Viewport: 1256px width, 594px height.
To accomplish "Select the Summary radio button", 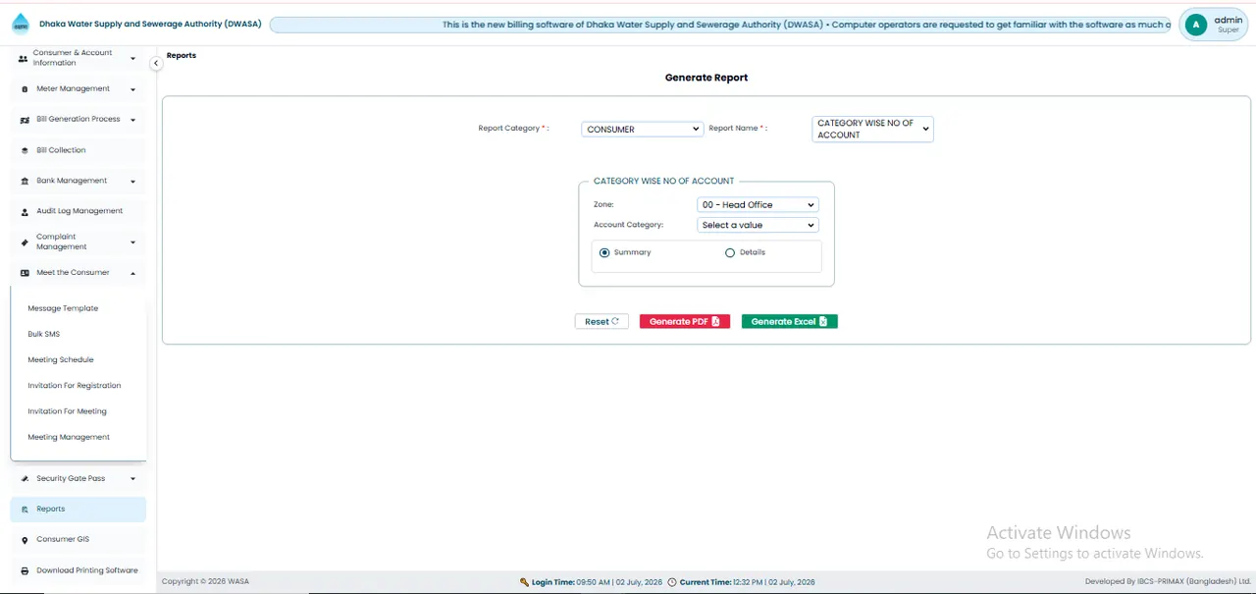I will [604, 253].
